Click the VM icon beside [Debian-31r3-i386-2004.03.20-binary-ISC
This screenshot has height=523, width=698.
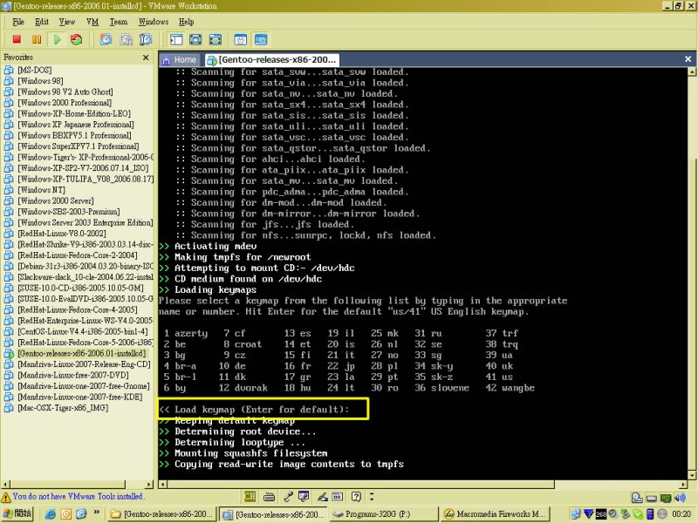pyautogui.click(x=9, y=267)
